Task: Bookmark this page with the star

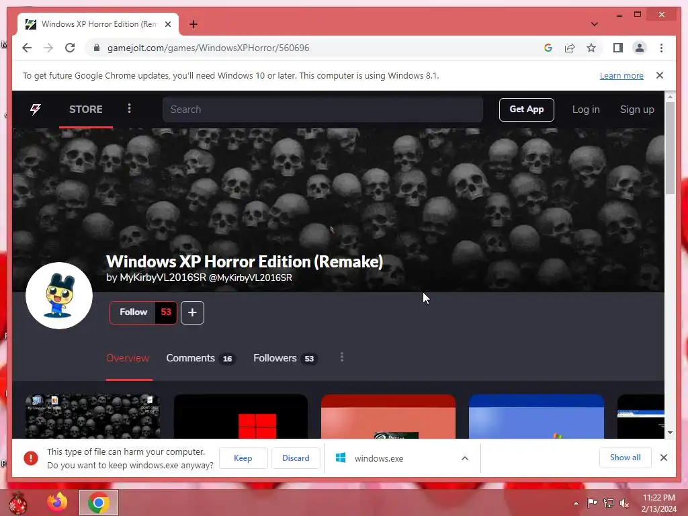Action: 591,48
